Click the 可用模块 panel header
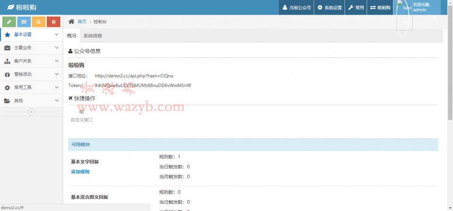Image resolution: width=453 pixels, height=211 pixels. tap(253, 145)
